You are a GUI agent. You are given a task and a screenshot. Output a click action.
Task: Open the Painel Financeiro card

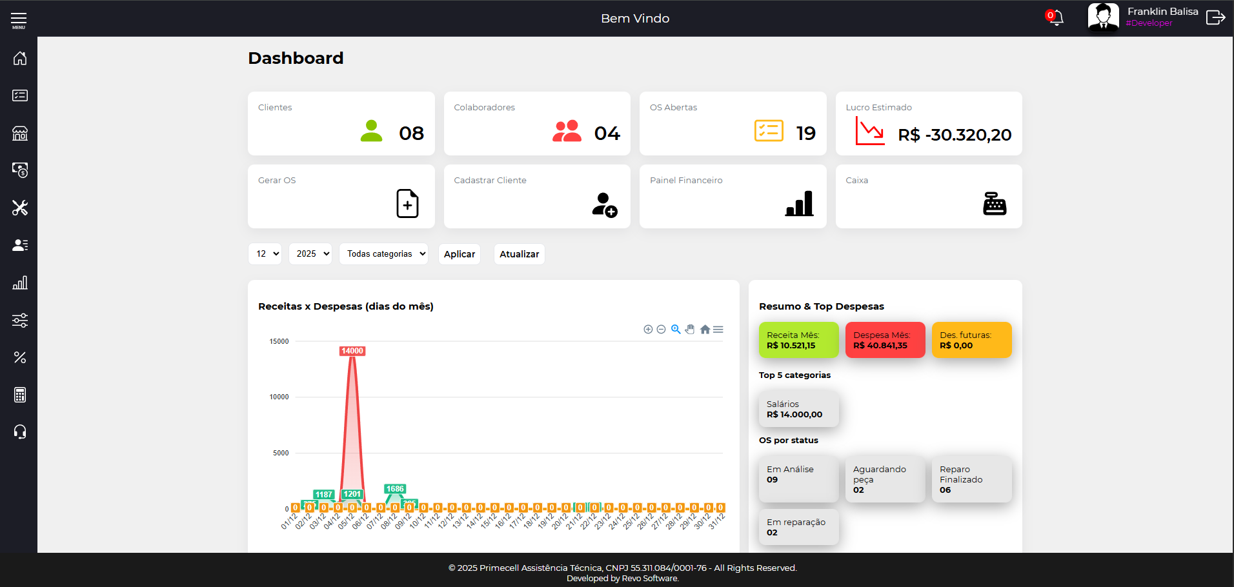pyautogui.click(x=733, y=196)
